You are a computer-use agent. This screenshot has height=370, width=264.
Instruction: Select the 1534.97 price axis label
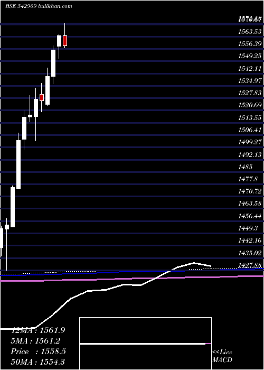(x=250, y=81)
